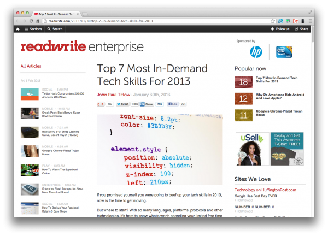The height and width of the screenshot is (236, 328).
Task: Go back with the browser back arrow
Action: pyautogui.click(x=18, y=21)
